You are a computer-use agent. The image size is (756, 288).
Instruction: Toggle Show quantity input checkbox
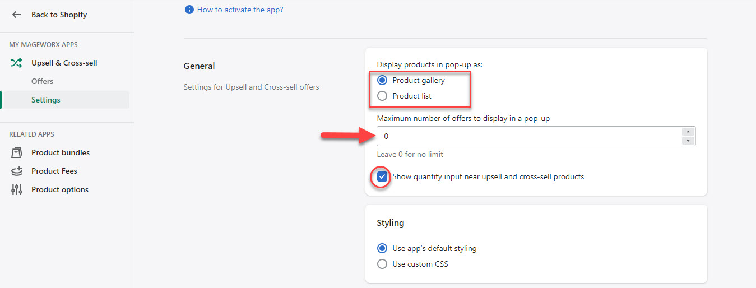[x=382, y=176]
